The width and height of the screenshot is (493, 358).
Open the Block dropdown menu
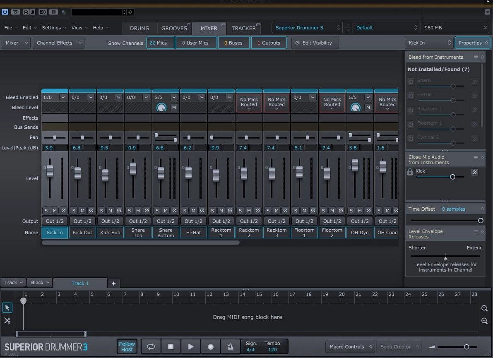click(x=40, y=282)
